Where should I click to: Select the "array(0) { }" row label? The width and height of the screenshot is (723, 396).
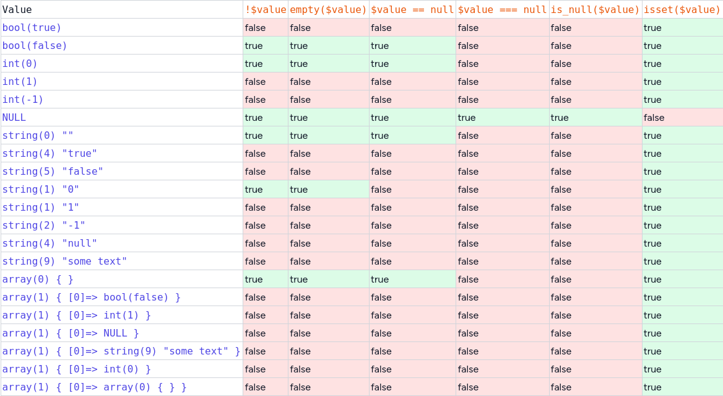pyautogui.click(x=38, y=279)
